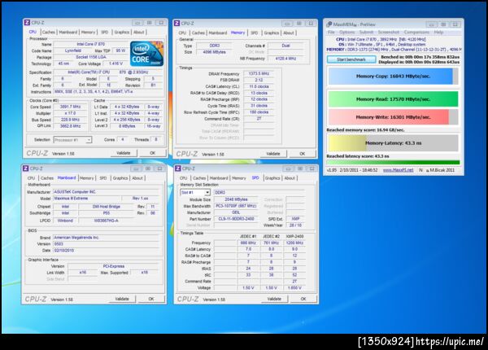Viewport: 488px width, 350px height.
Task: Switch to SPD tab in the memory timings window
Action: click(x=255, y=33)
